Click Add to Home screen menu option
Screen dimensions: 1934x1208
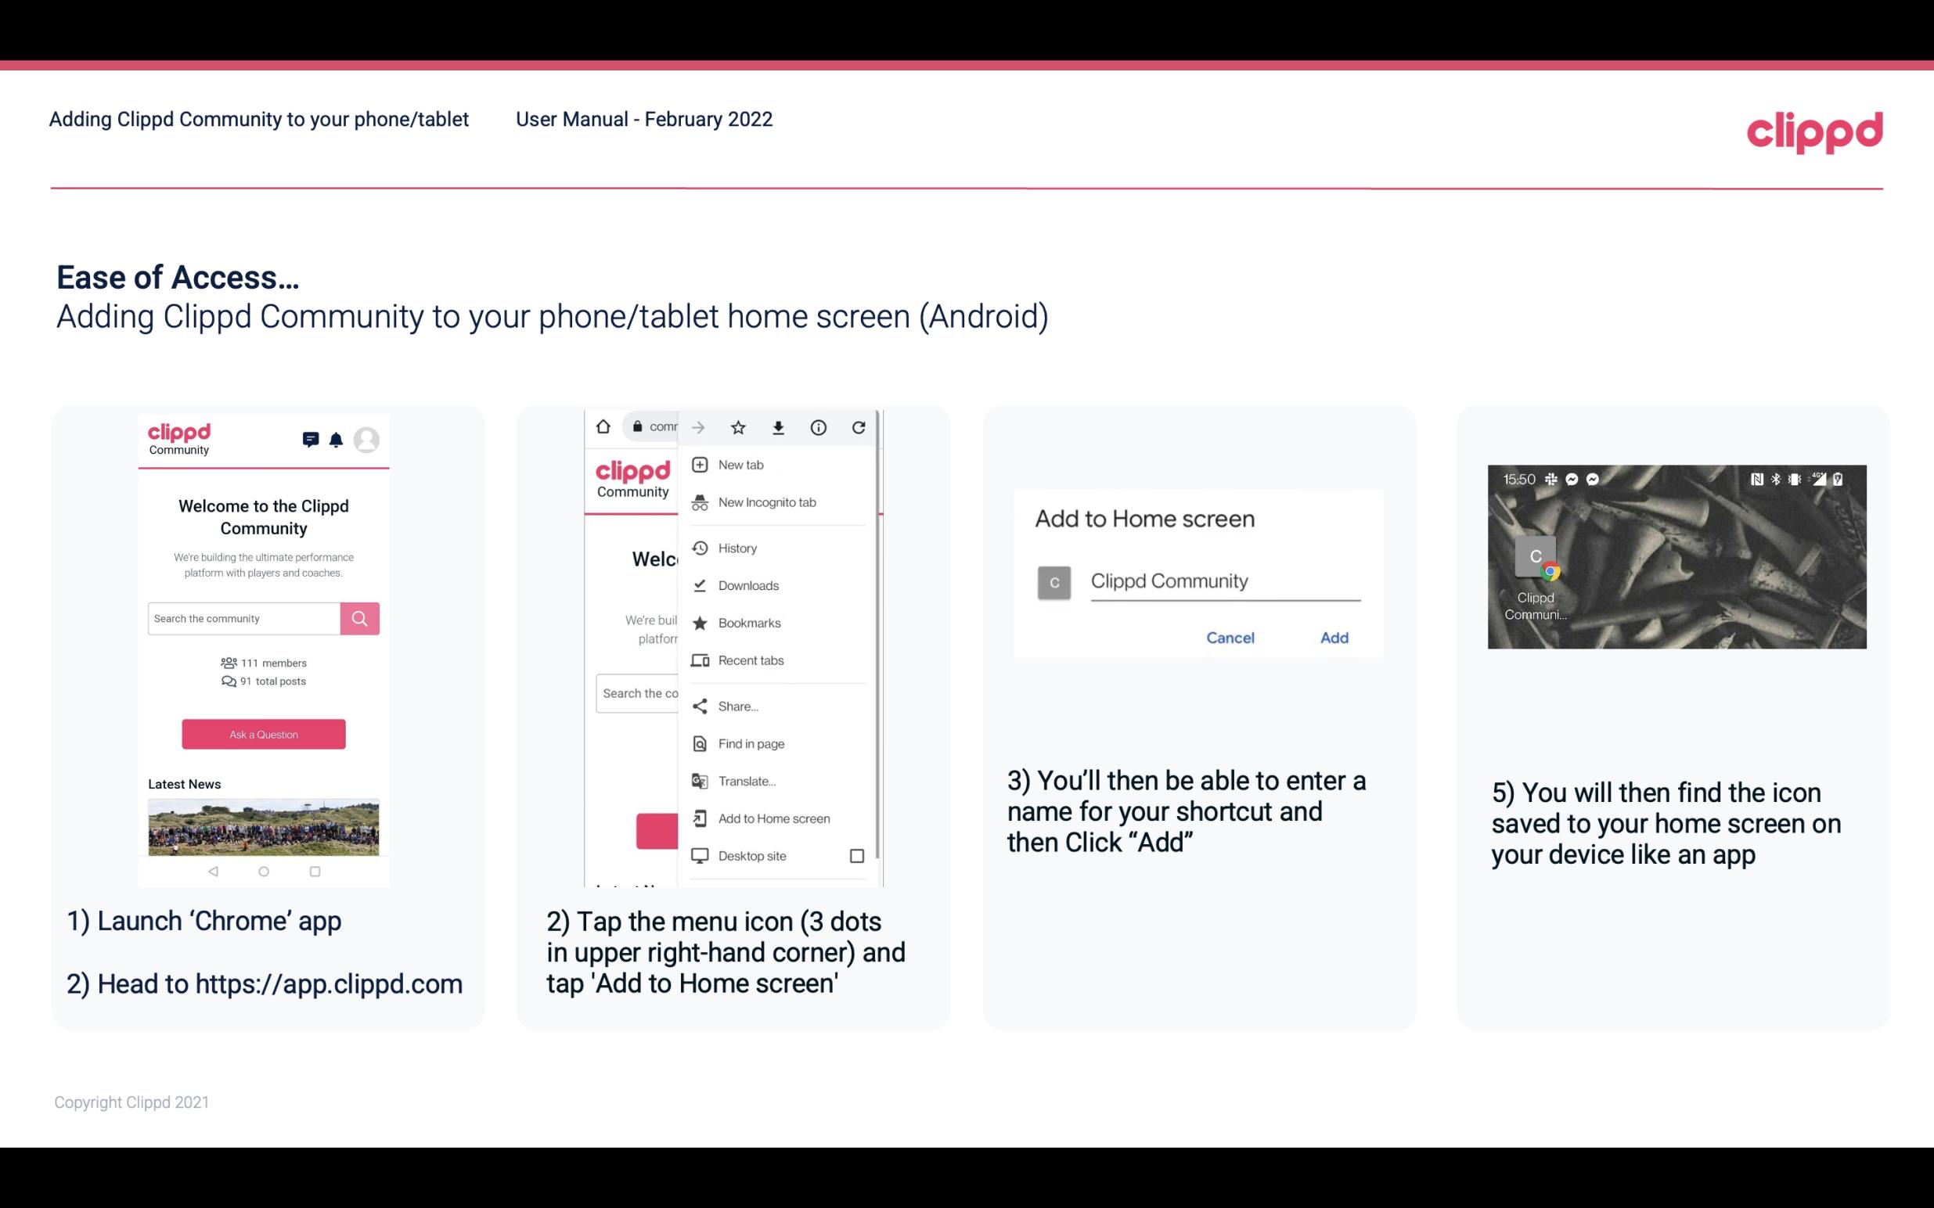click(773, 818)
